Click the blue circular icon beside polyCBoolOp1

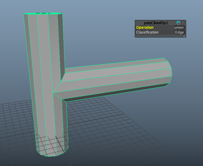pyautogui.click(x=178, y=22)
